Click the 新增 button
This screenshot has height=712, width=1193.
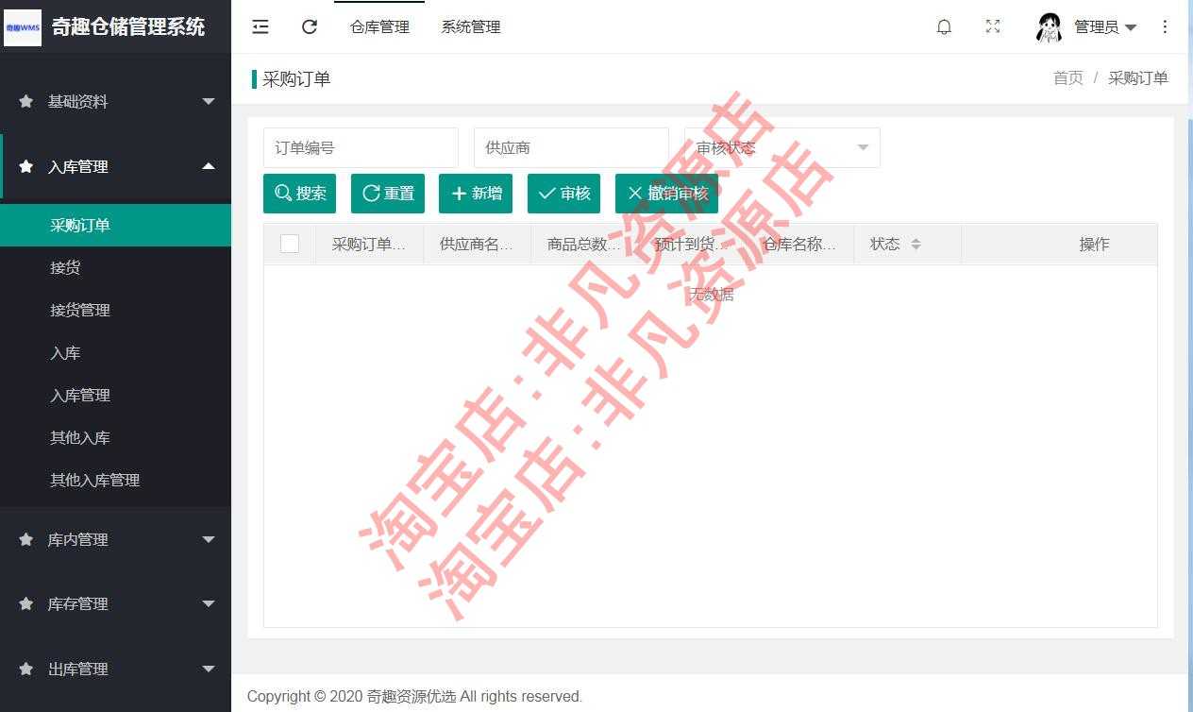[x=476, y=193]
